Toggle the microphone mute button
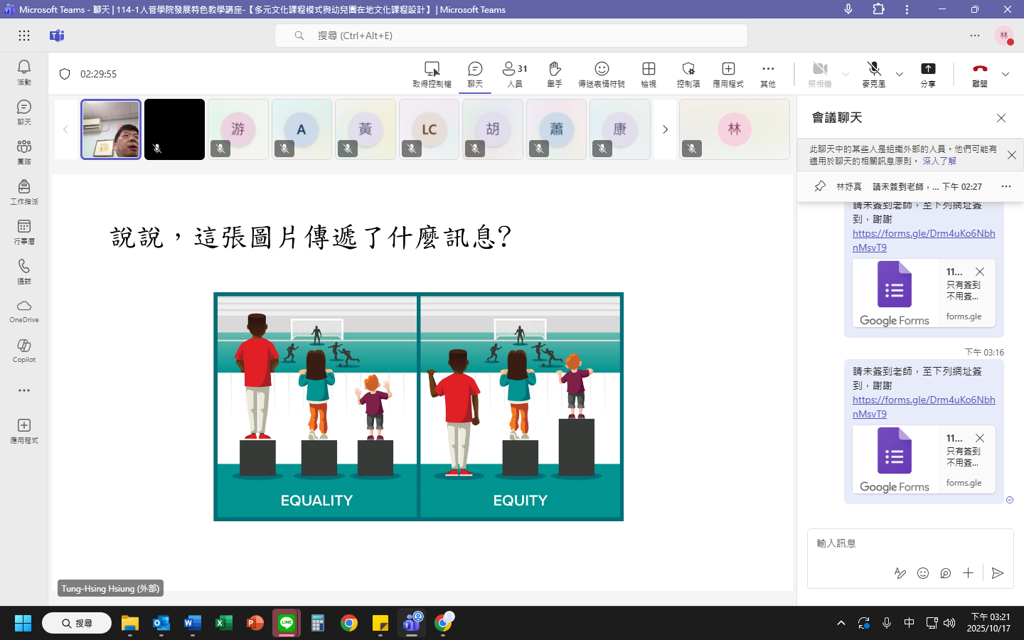This screenshot has height=640, width=1024. click(x=874, y=74)
